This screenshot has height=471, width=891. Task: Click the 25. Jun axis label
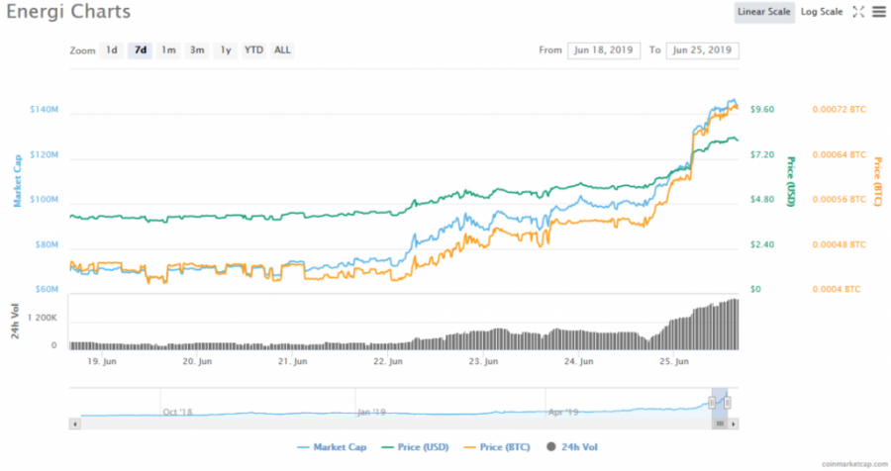(x=674, y=361)
